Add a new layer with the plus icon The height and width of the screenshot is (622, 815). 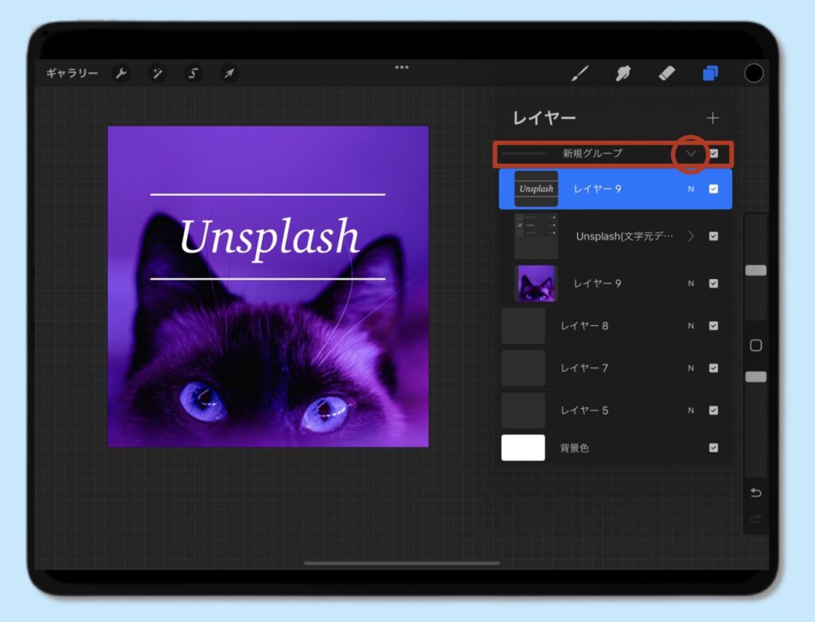712,118
